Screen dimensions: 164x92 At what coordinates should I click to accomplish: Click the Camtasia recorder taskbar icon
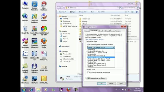pos(76,90)
